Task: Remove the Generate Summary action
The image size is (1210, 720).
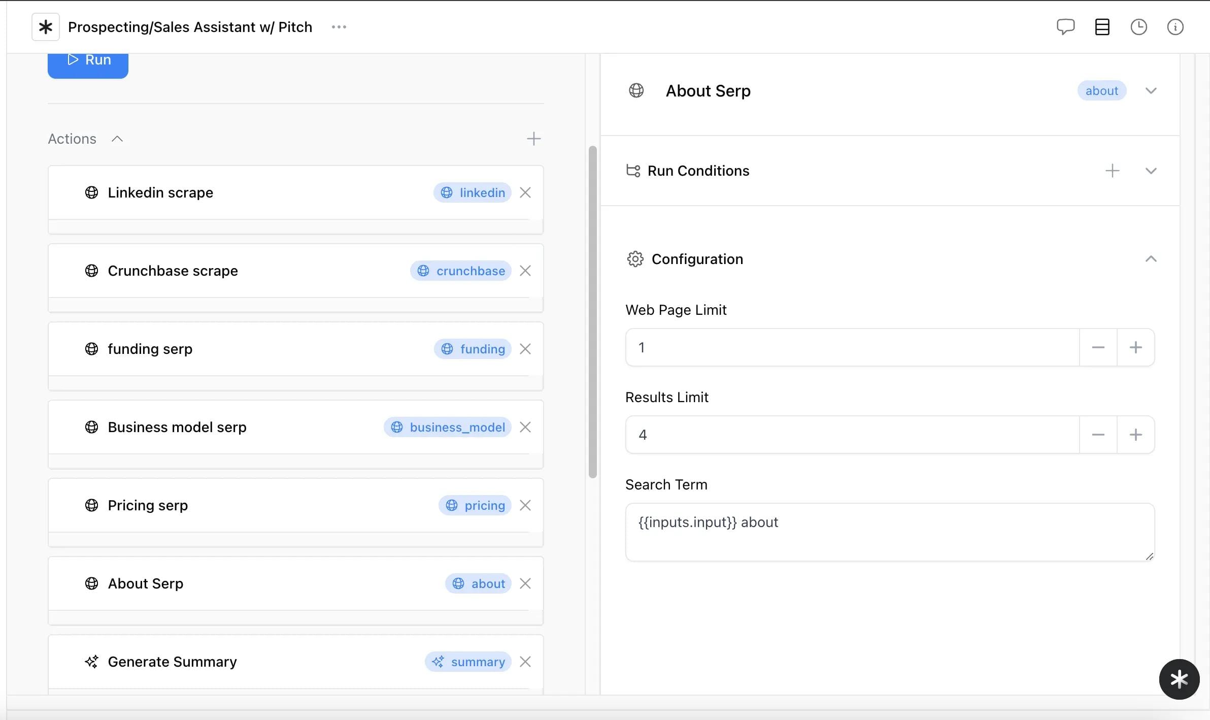Action: pyautogui.click(x=525, y=662)
